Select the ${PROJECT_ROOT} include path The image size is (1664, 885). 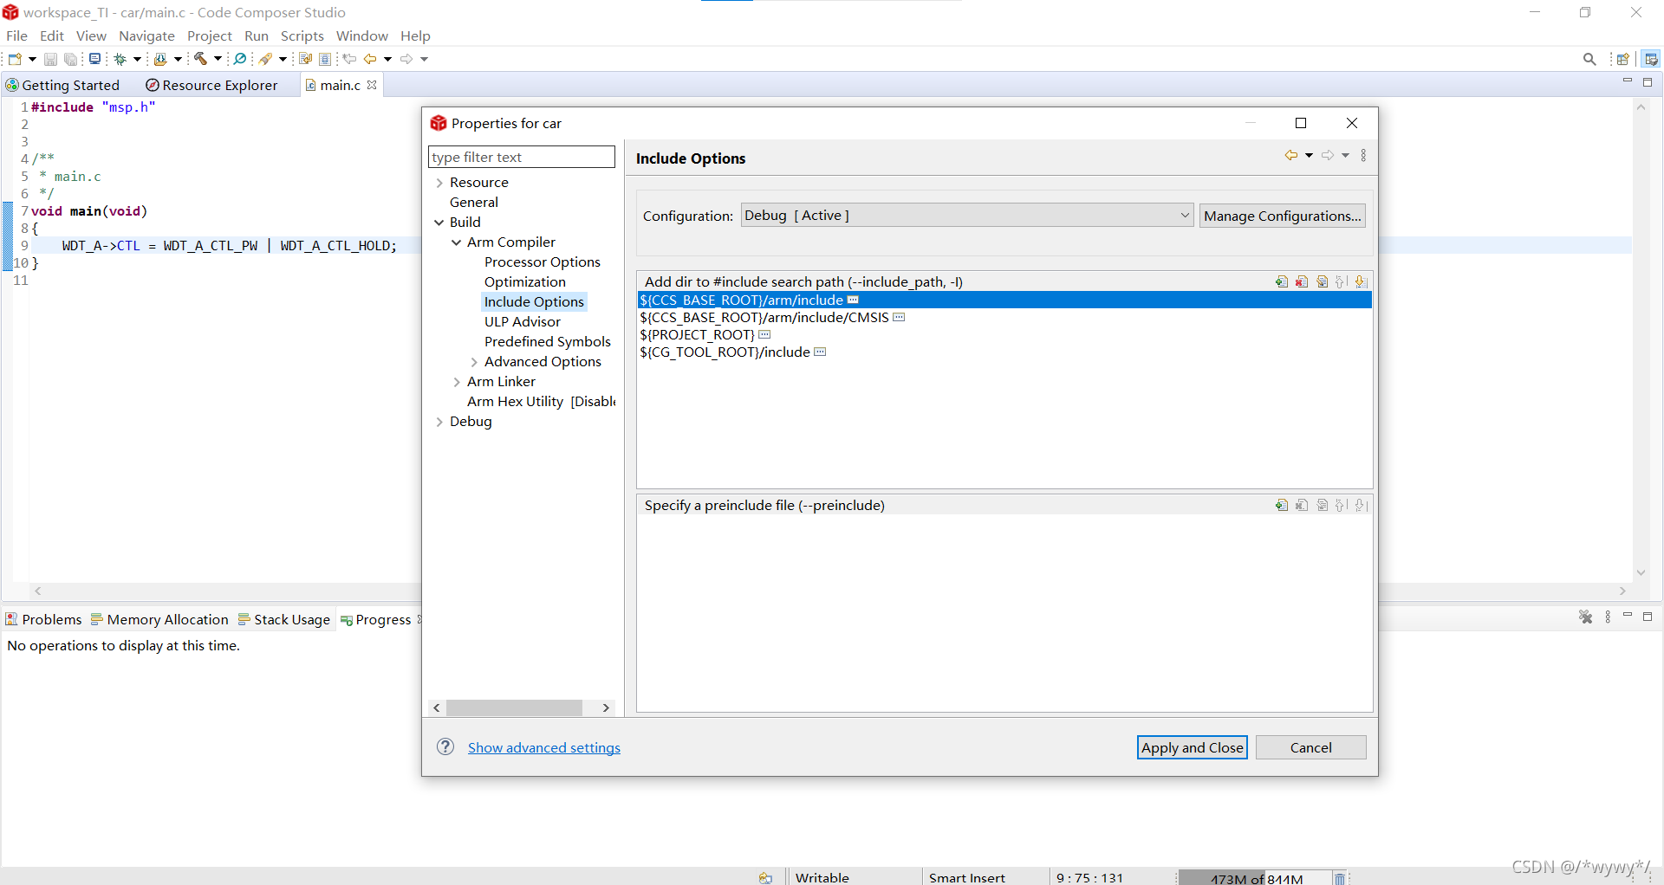click(697, 335)
